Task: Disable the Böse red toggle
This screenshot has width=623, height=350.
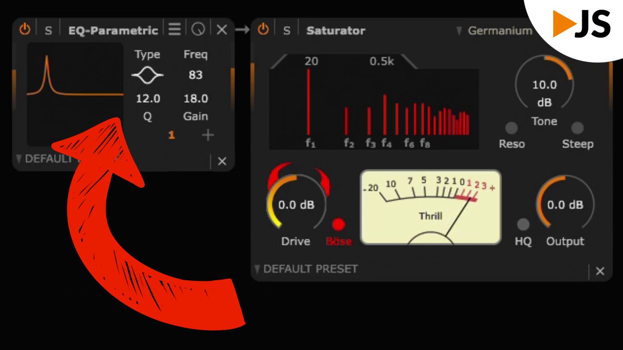Action: pyautogui.click(x=338, y=224)
